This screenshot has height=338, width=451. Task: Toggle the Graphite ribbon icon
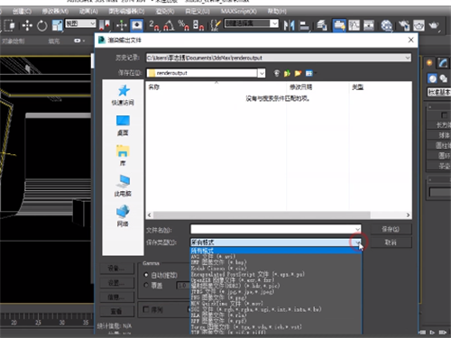pyautogui.click(x=339, y=25)
